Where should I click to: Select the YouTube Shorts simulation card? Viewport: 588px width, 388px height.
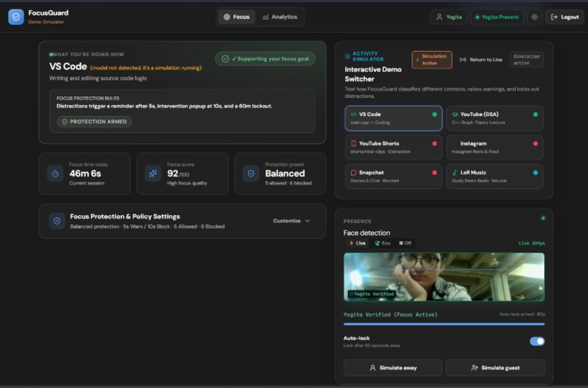pyautogui.click(x=393, y=147)
